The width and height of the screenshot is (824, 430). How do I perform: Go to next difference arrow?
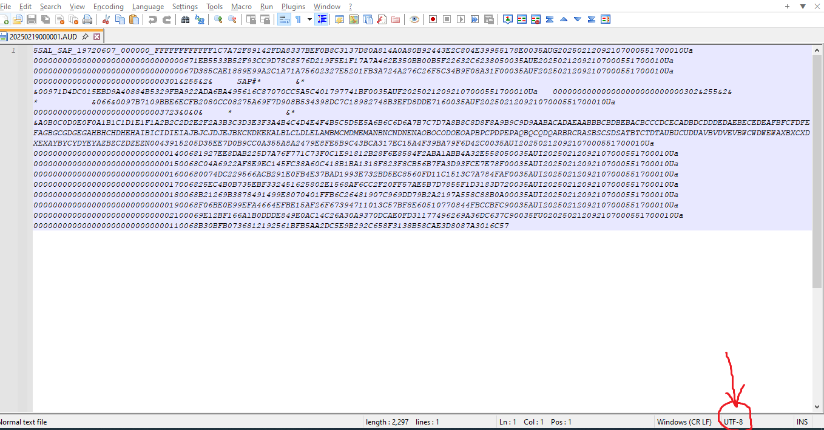[x=578, y=19]
